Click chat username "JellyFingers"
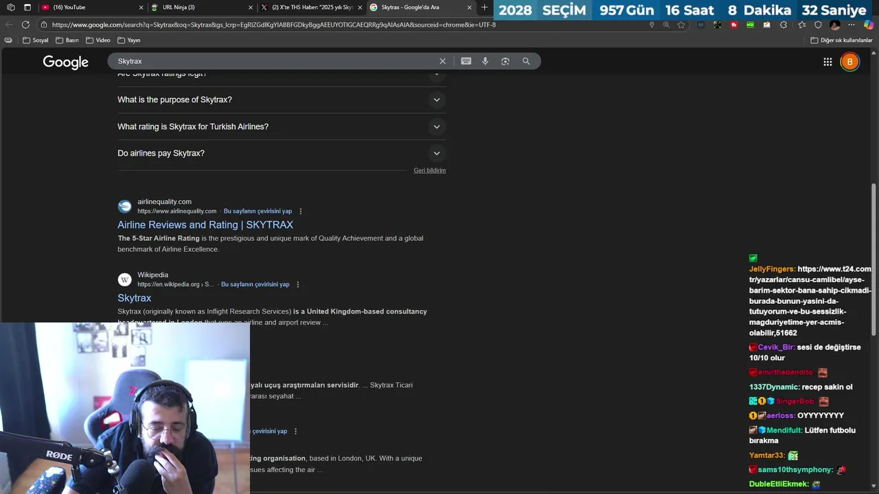This screenshot has width=879, height=494. click(x=772, y=269)
